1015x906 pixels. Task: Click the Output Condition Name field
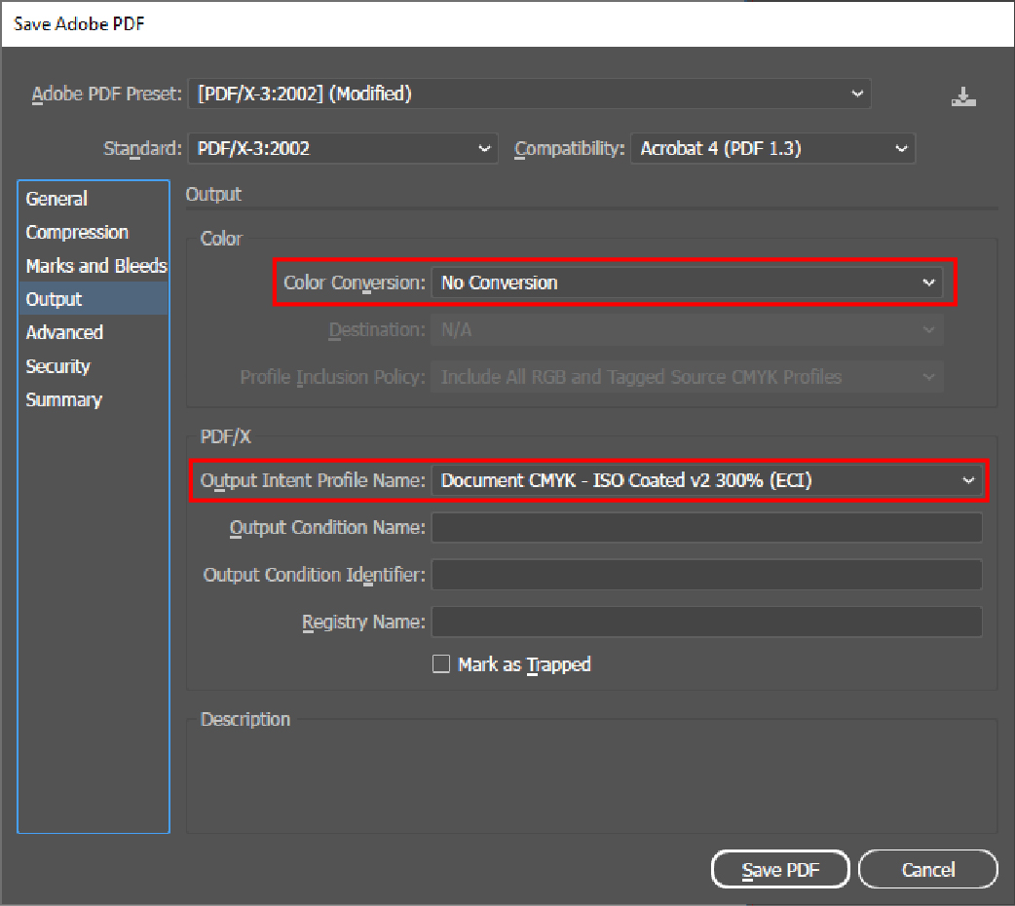coord(706,528)
